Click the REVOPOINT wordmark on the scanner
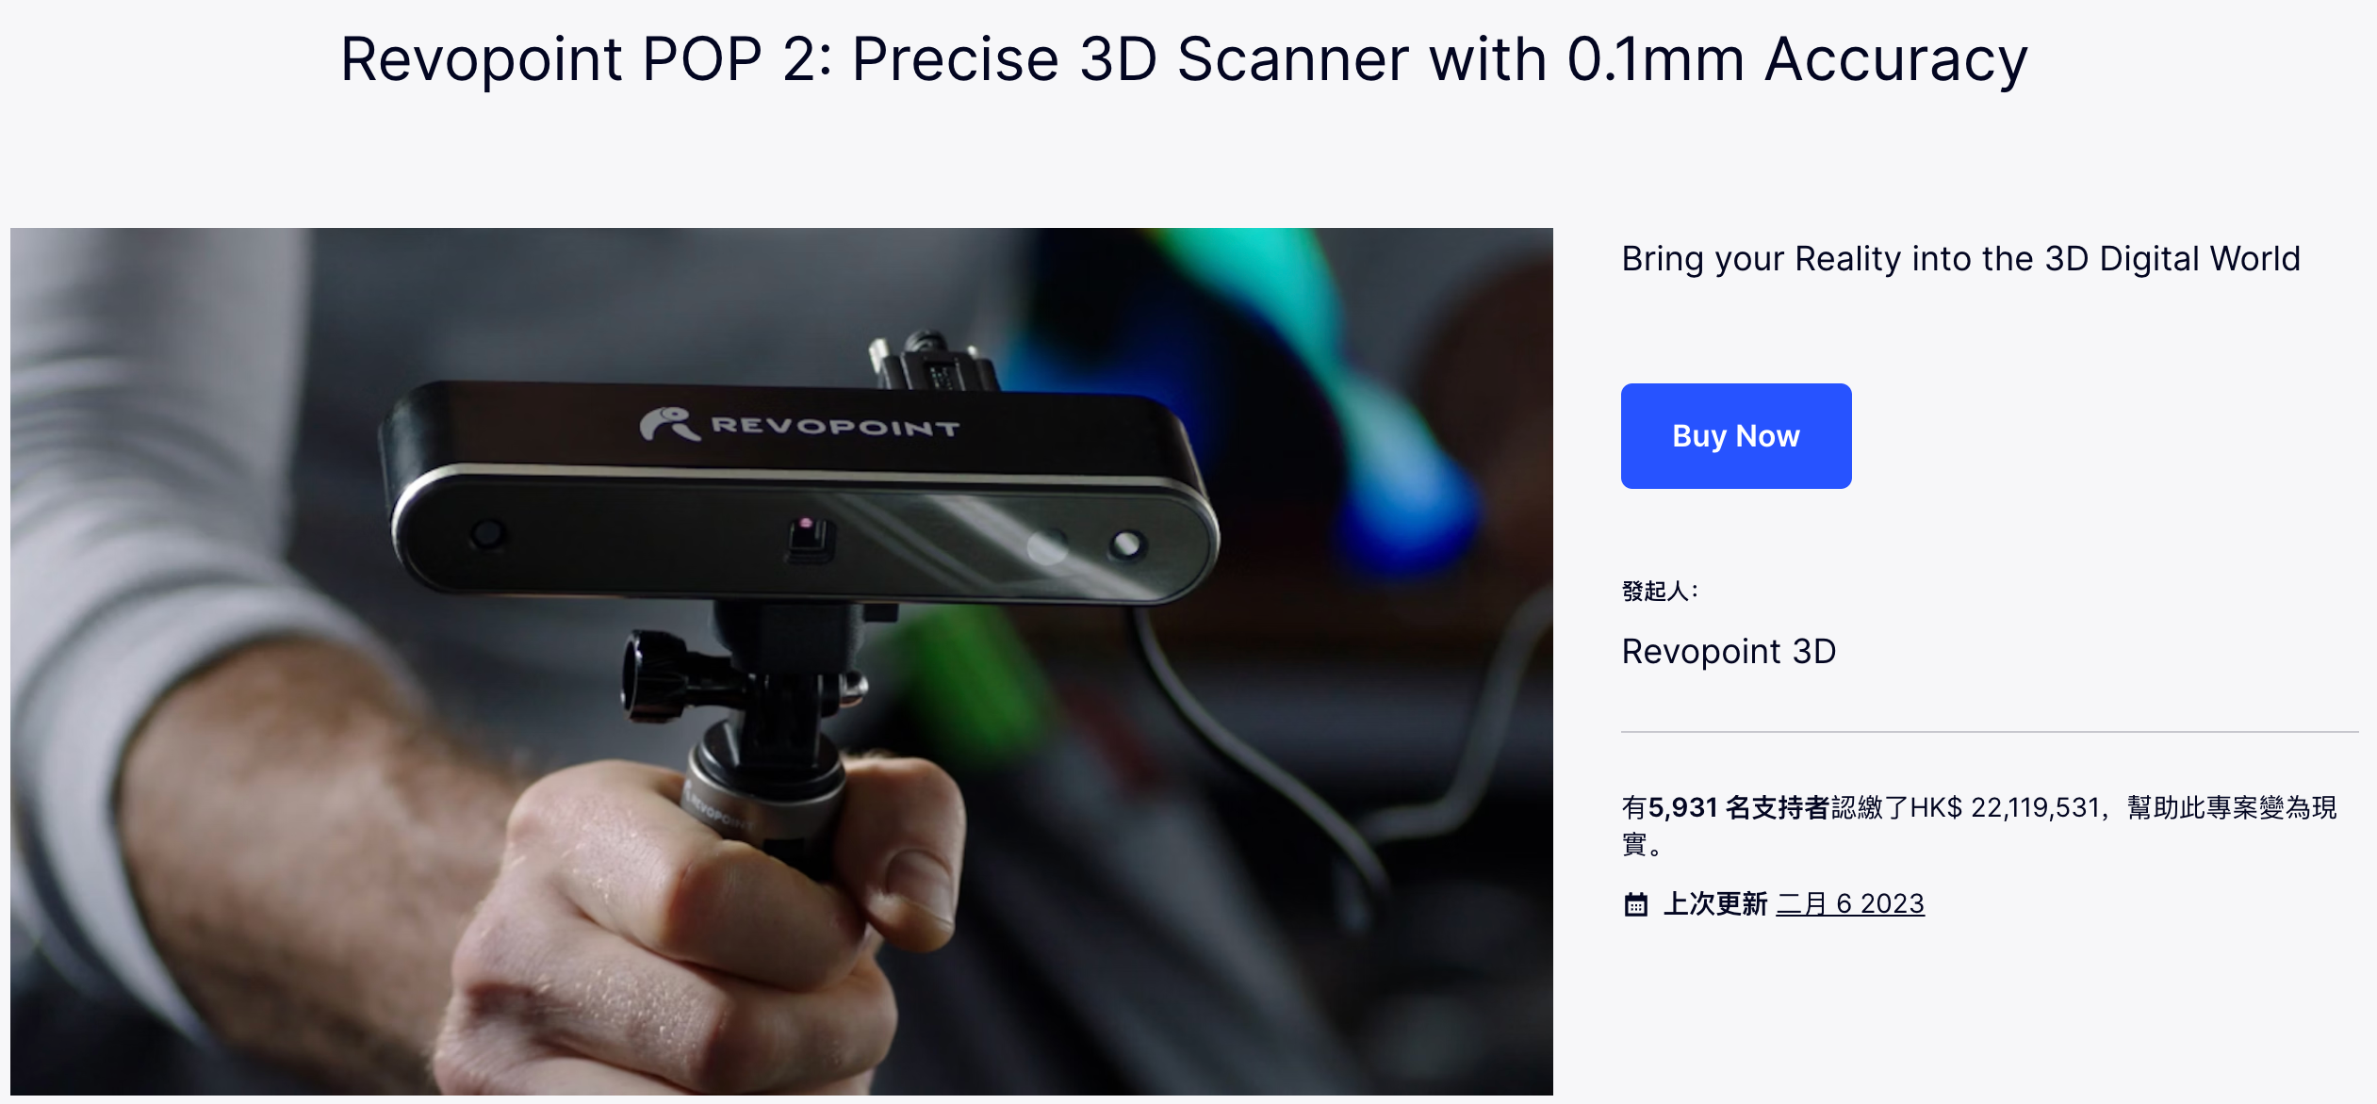The image size is (2377, 1104). pos(835,427)
